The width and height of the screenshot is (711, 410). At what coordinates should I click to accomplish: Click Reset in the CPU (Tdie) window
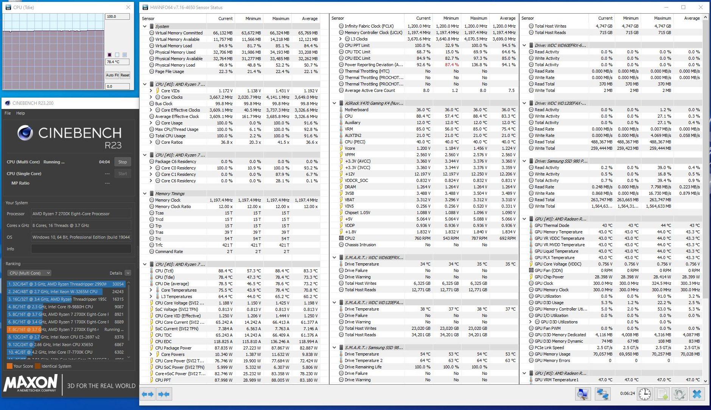click(x=125, y=75)
